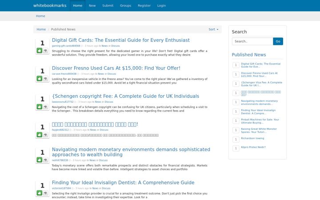
Task: Open sidebar link Richardson towing
Action: pyautogui.click(x=252, y=138)
